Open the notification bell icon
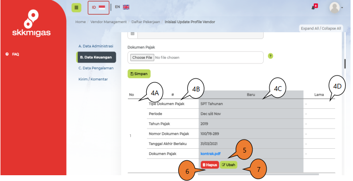 313,8
